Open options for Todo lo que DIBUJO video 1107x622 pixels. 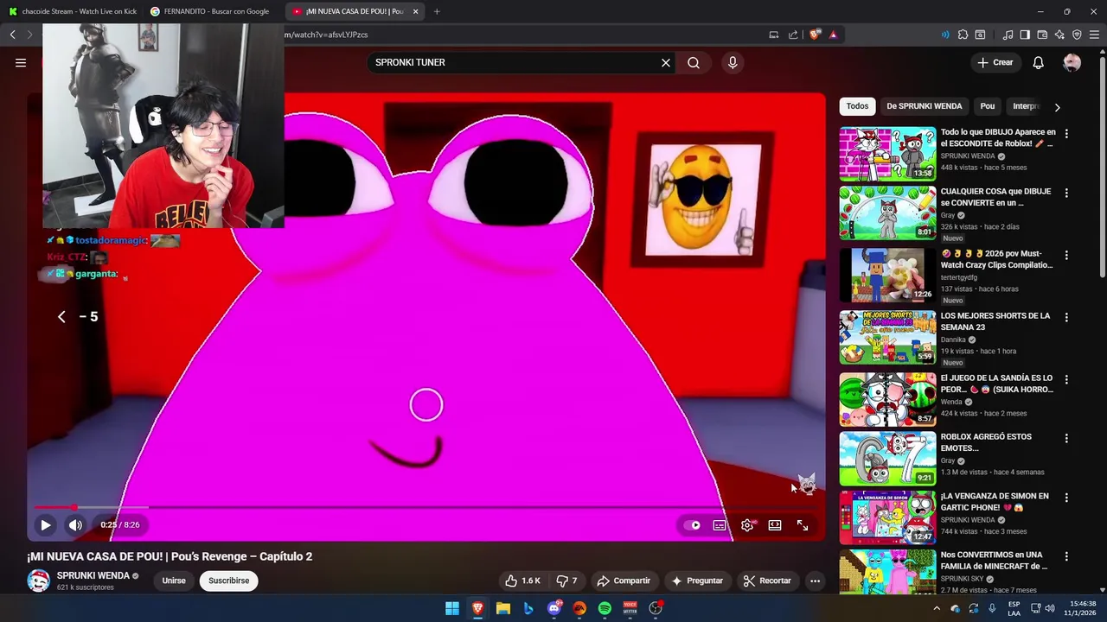(1066, 134)
